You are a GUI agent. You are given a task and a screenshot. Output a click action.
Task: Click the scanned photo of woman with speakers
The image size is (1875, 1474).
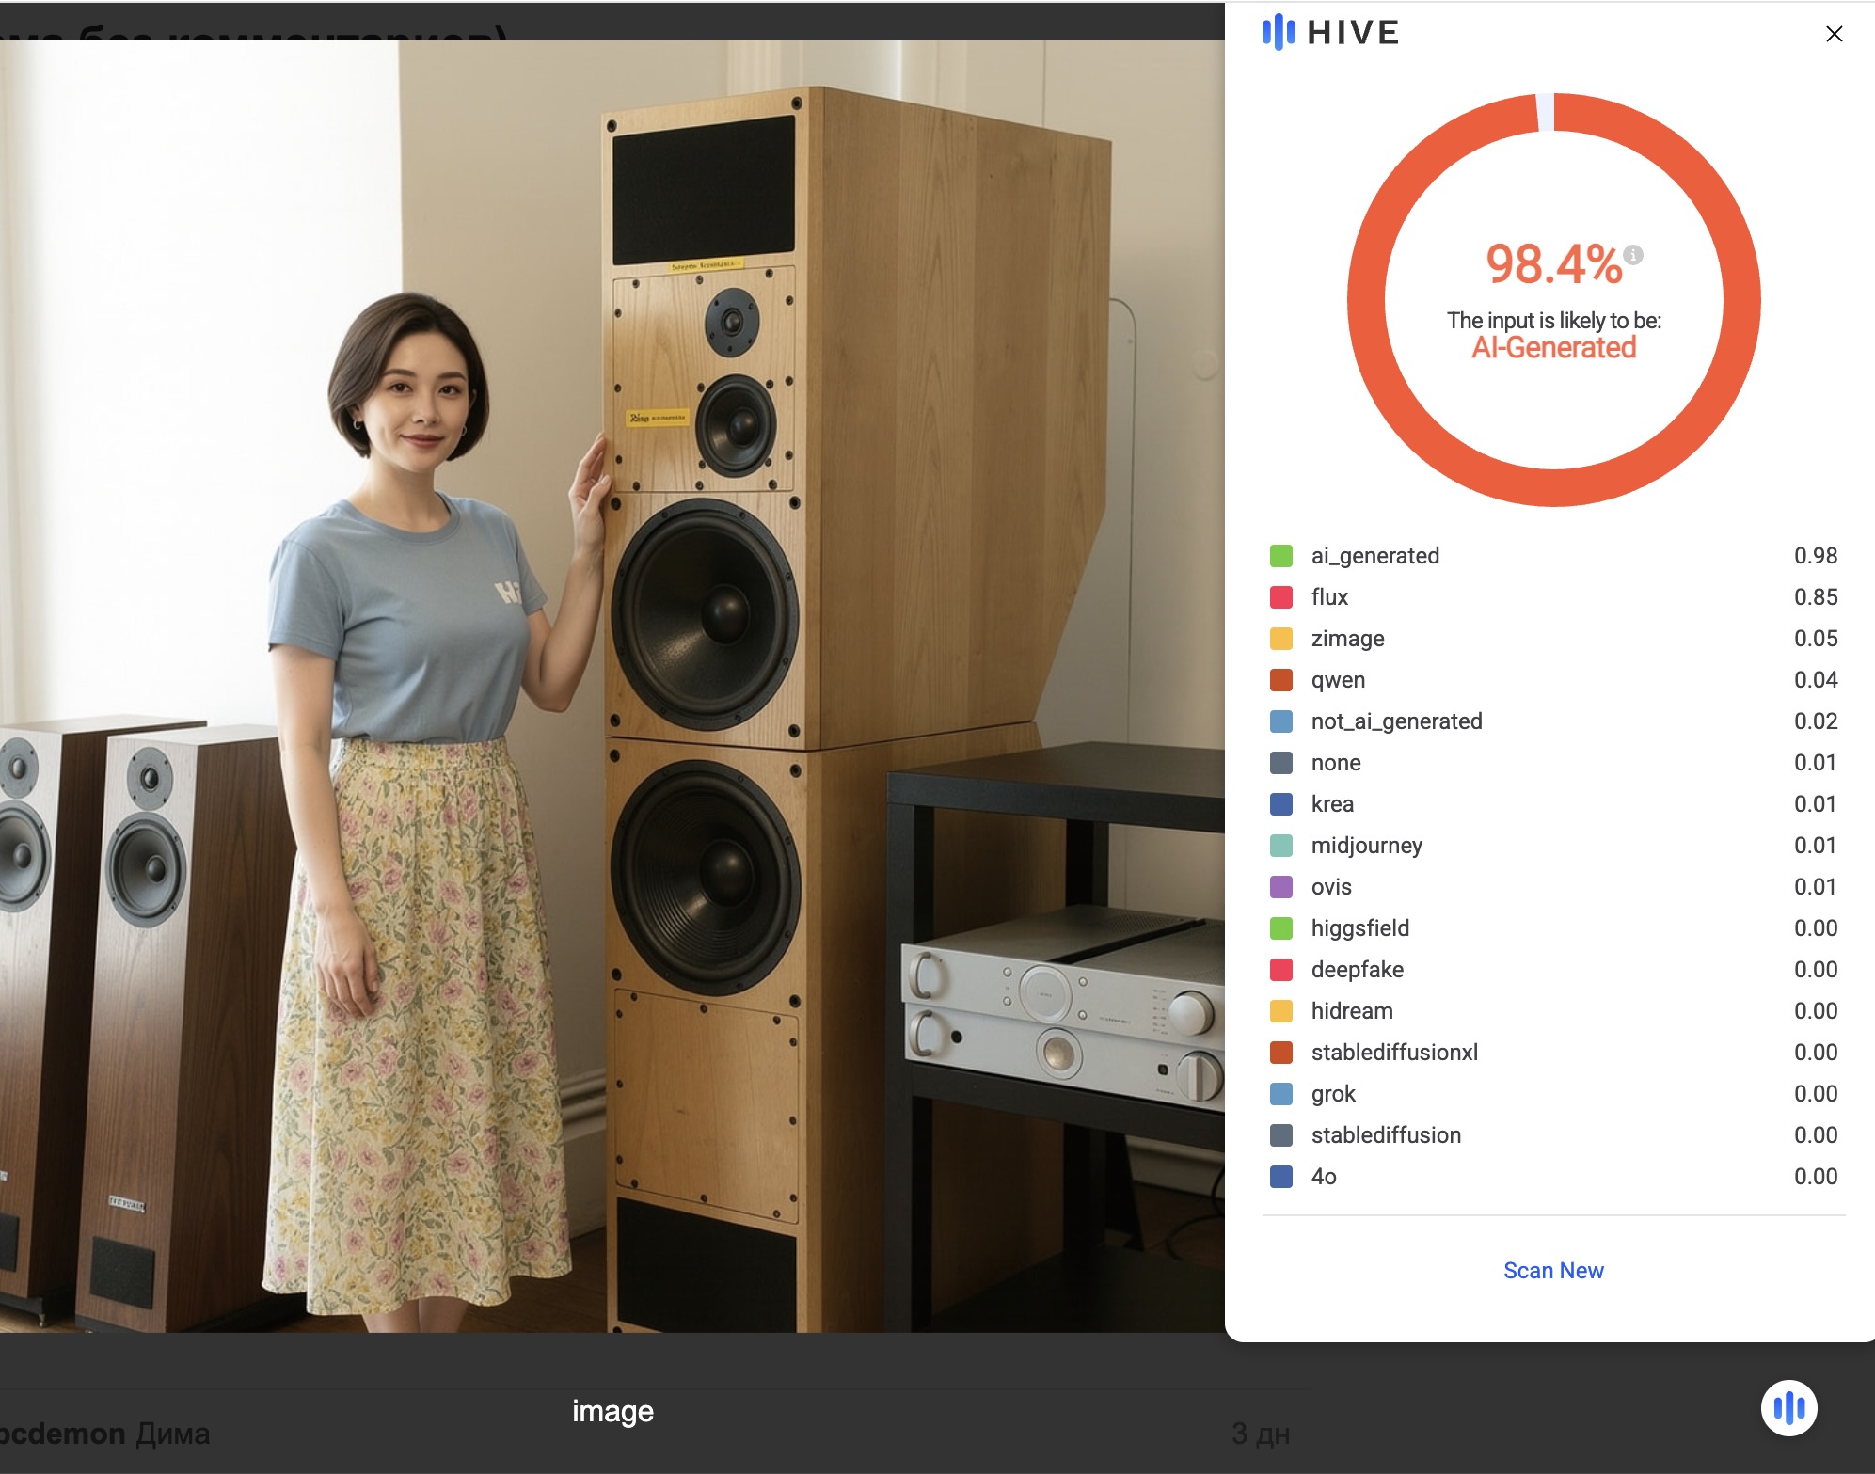(612, 687)
